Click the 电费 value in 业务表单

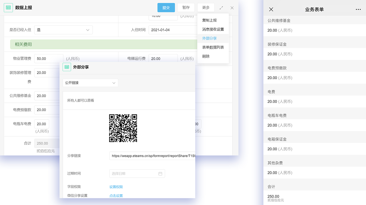280,102
